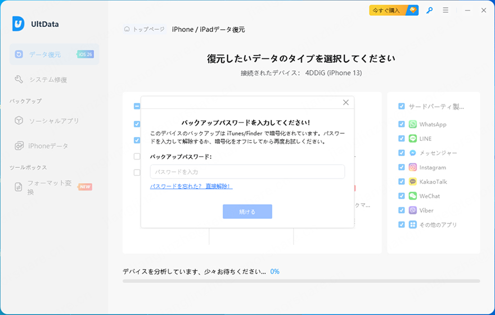Click the Viber app icon

tap(413, 210)
